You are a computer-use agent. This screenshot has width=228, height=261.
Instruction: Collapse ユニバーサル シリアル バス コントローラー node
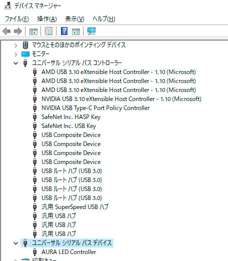(16, 63)
